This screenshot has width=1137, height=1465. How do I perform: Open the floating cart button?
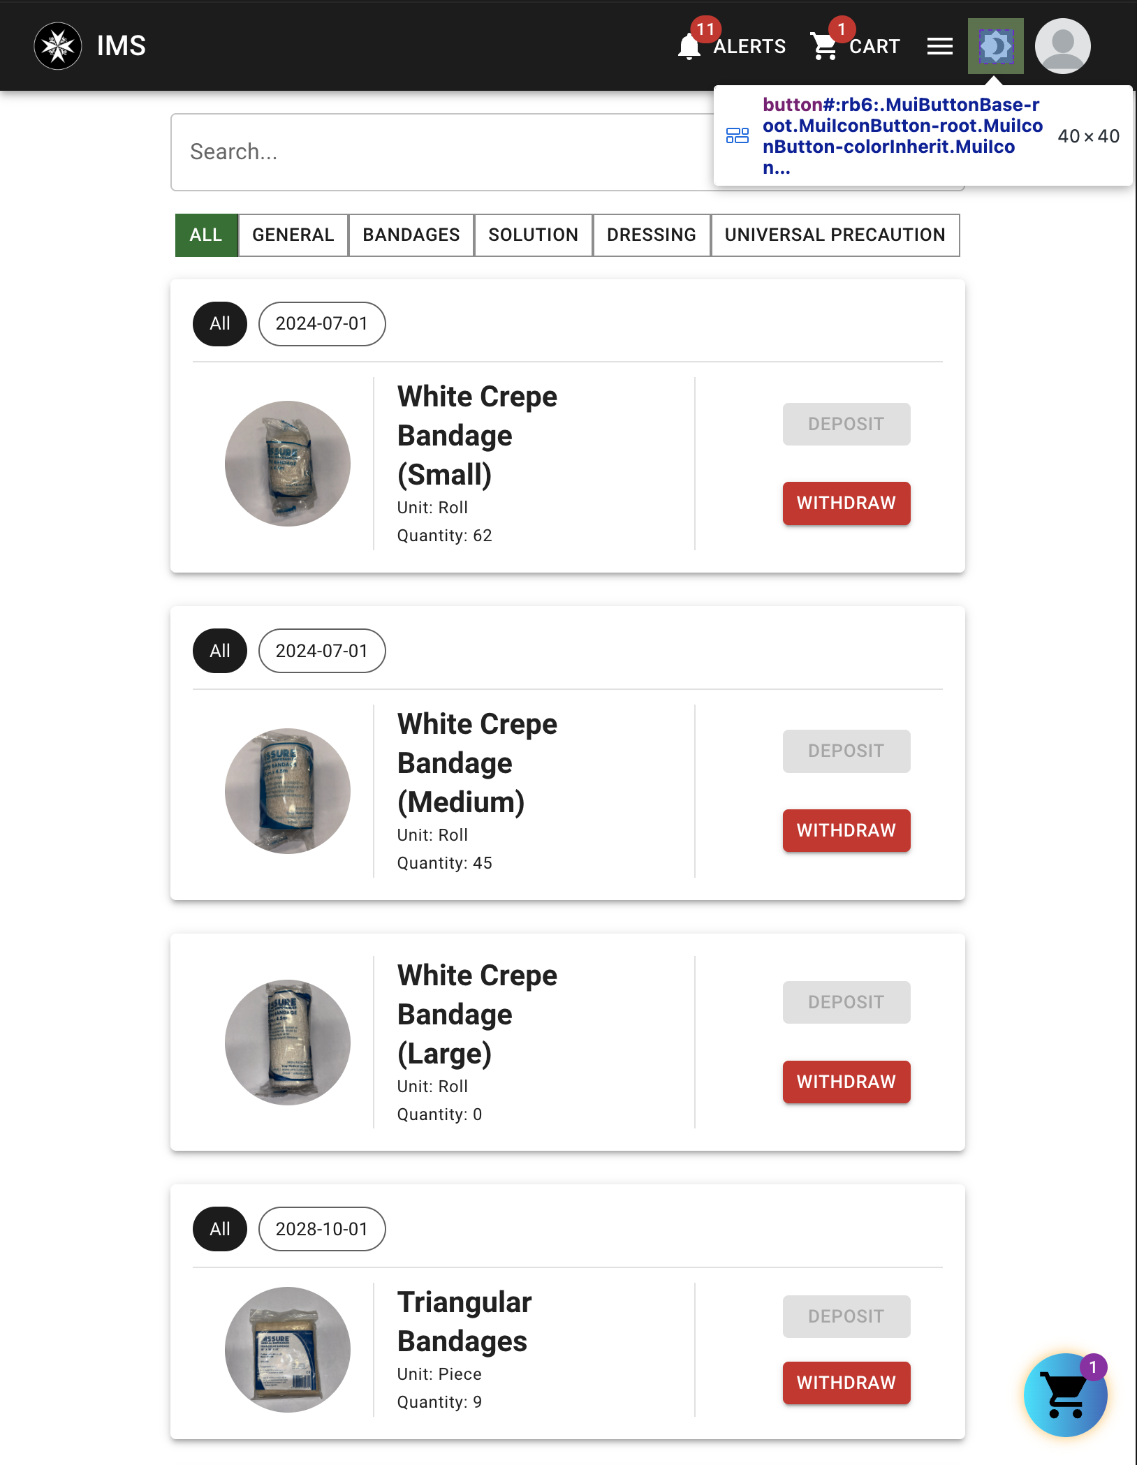pyautogui.click(x=1066, y=1395)
